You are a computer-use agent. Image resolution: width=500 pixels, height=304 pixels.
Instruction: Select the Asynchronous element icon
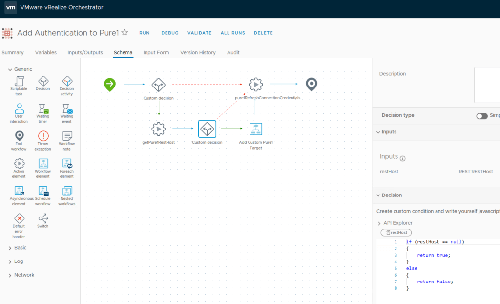pos(19,191)
